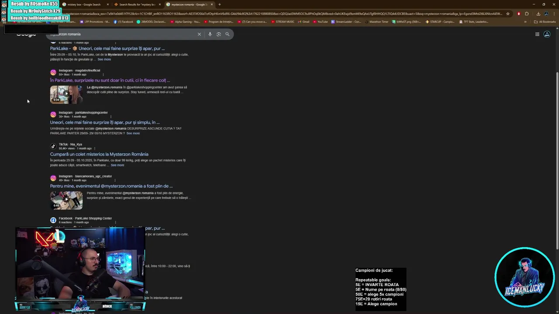Open the YouTube bookmark
Screen dimensions: 559x314
(320, 21)
